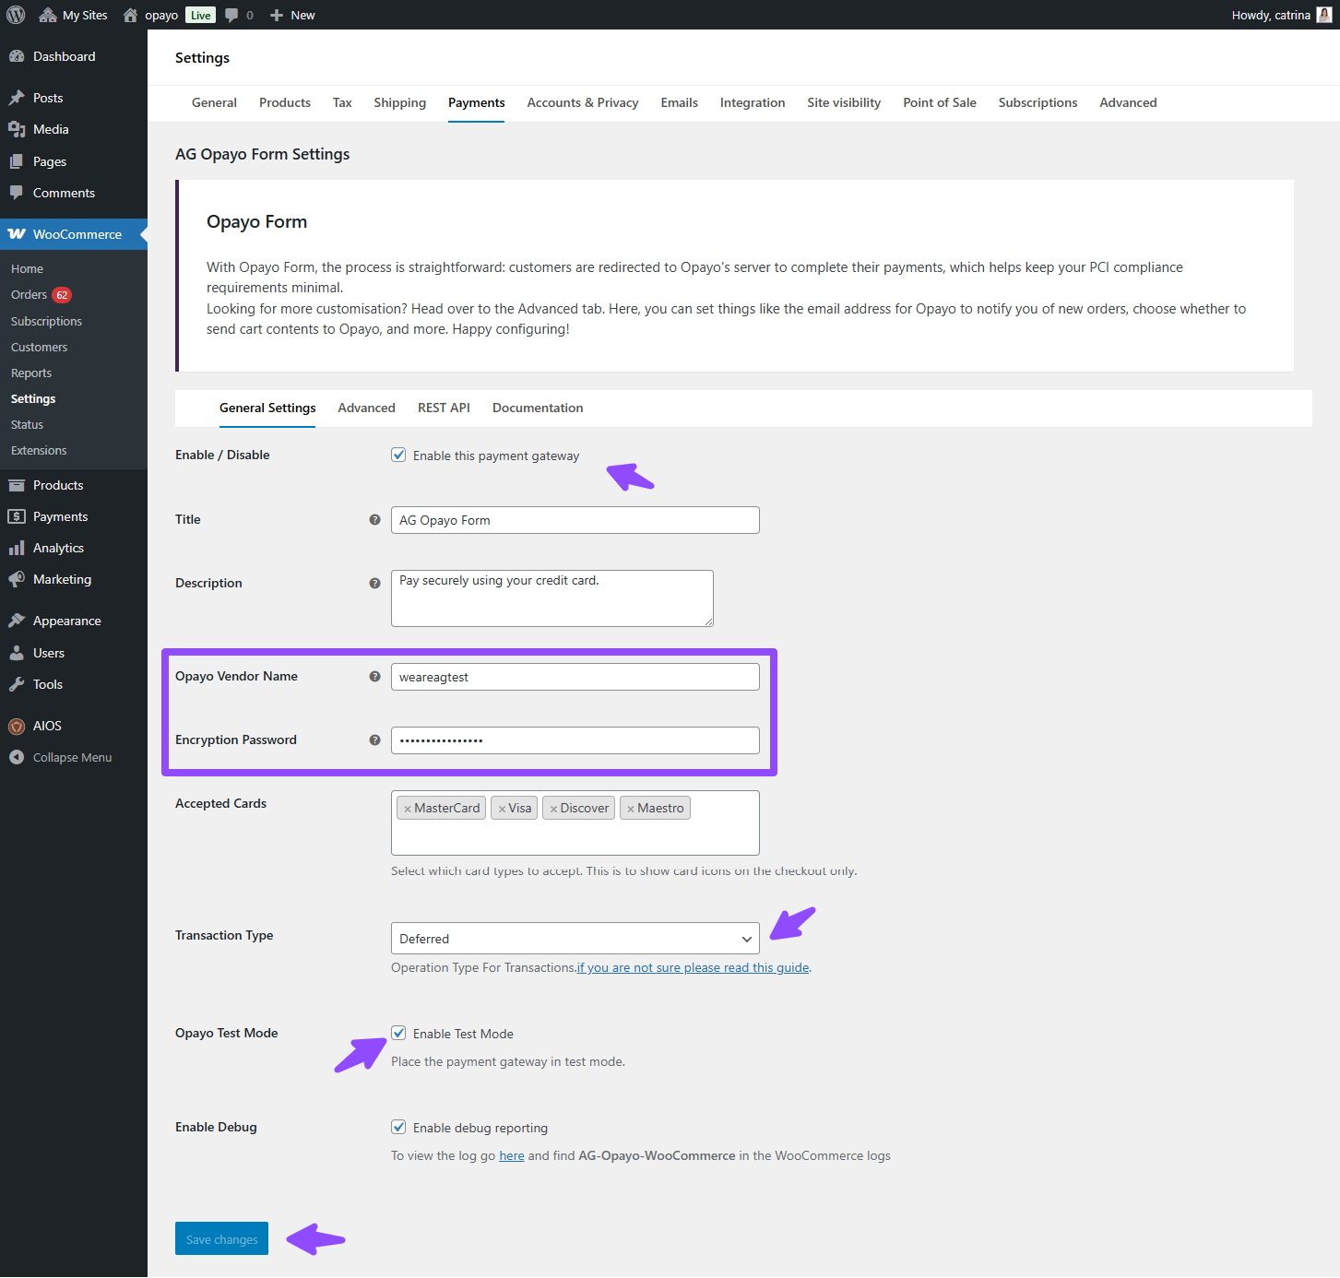Click the Tools wrench icon
The image size is (1340, 1278).
[17, 684]
